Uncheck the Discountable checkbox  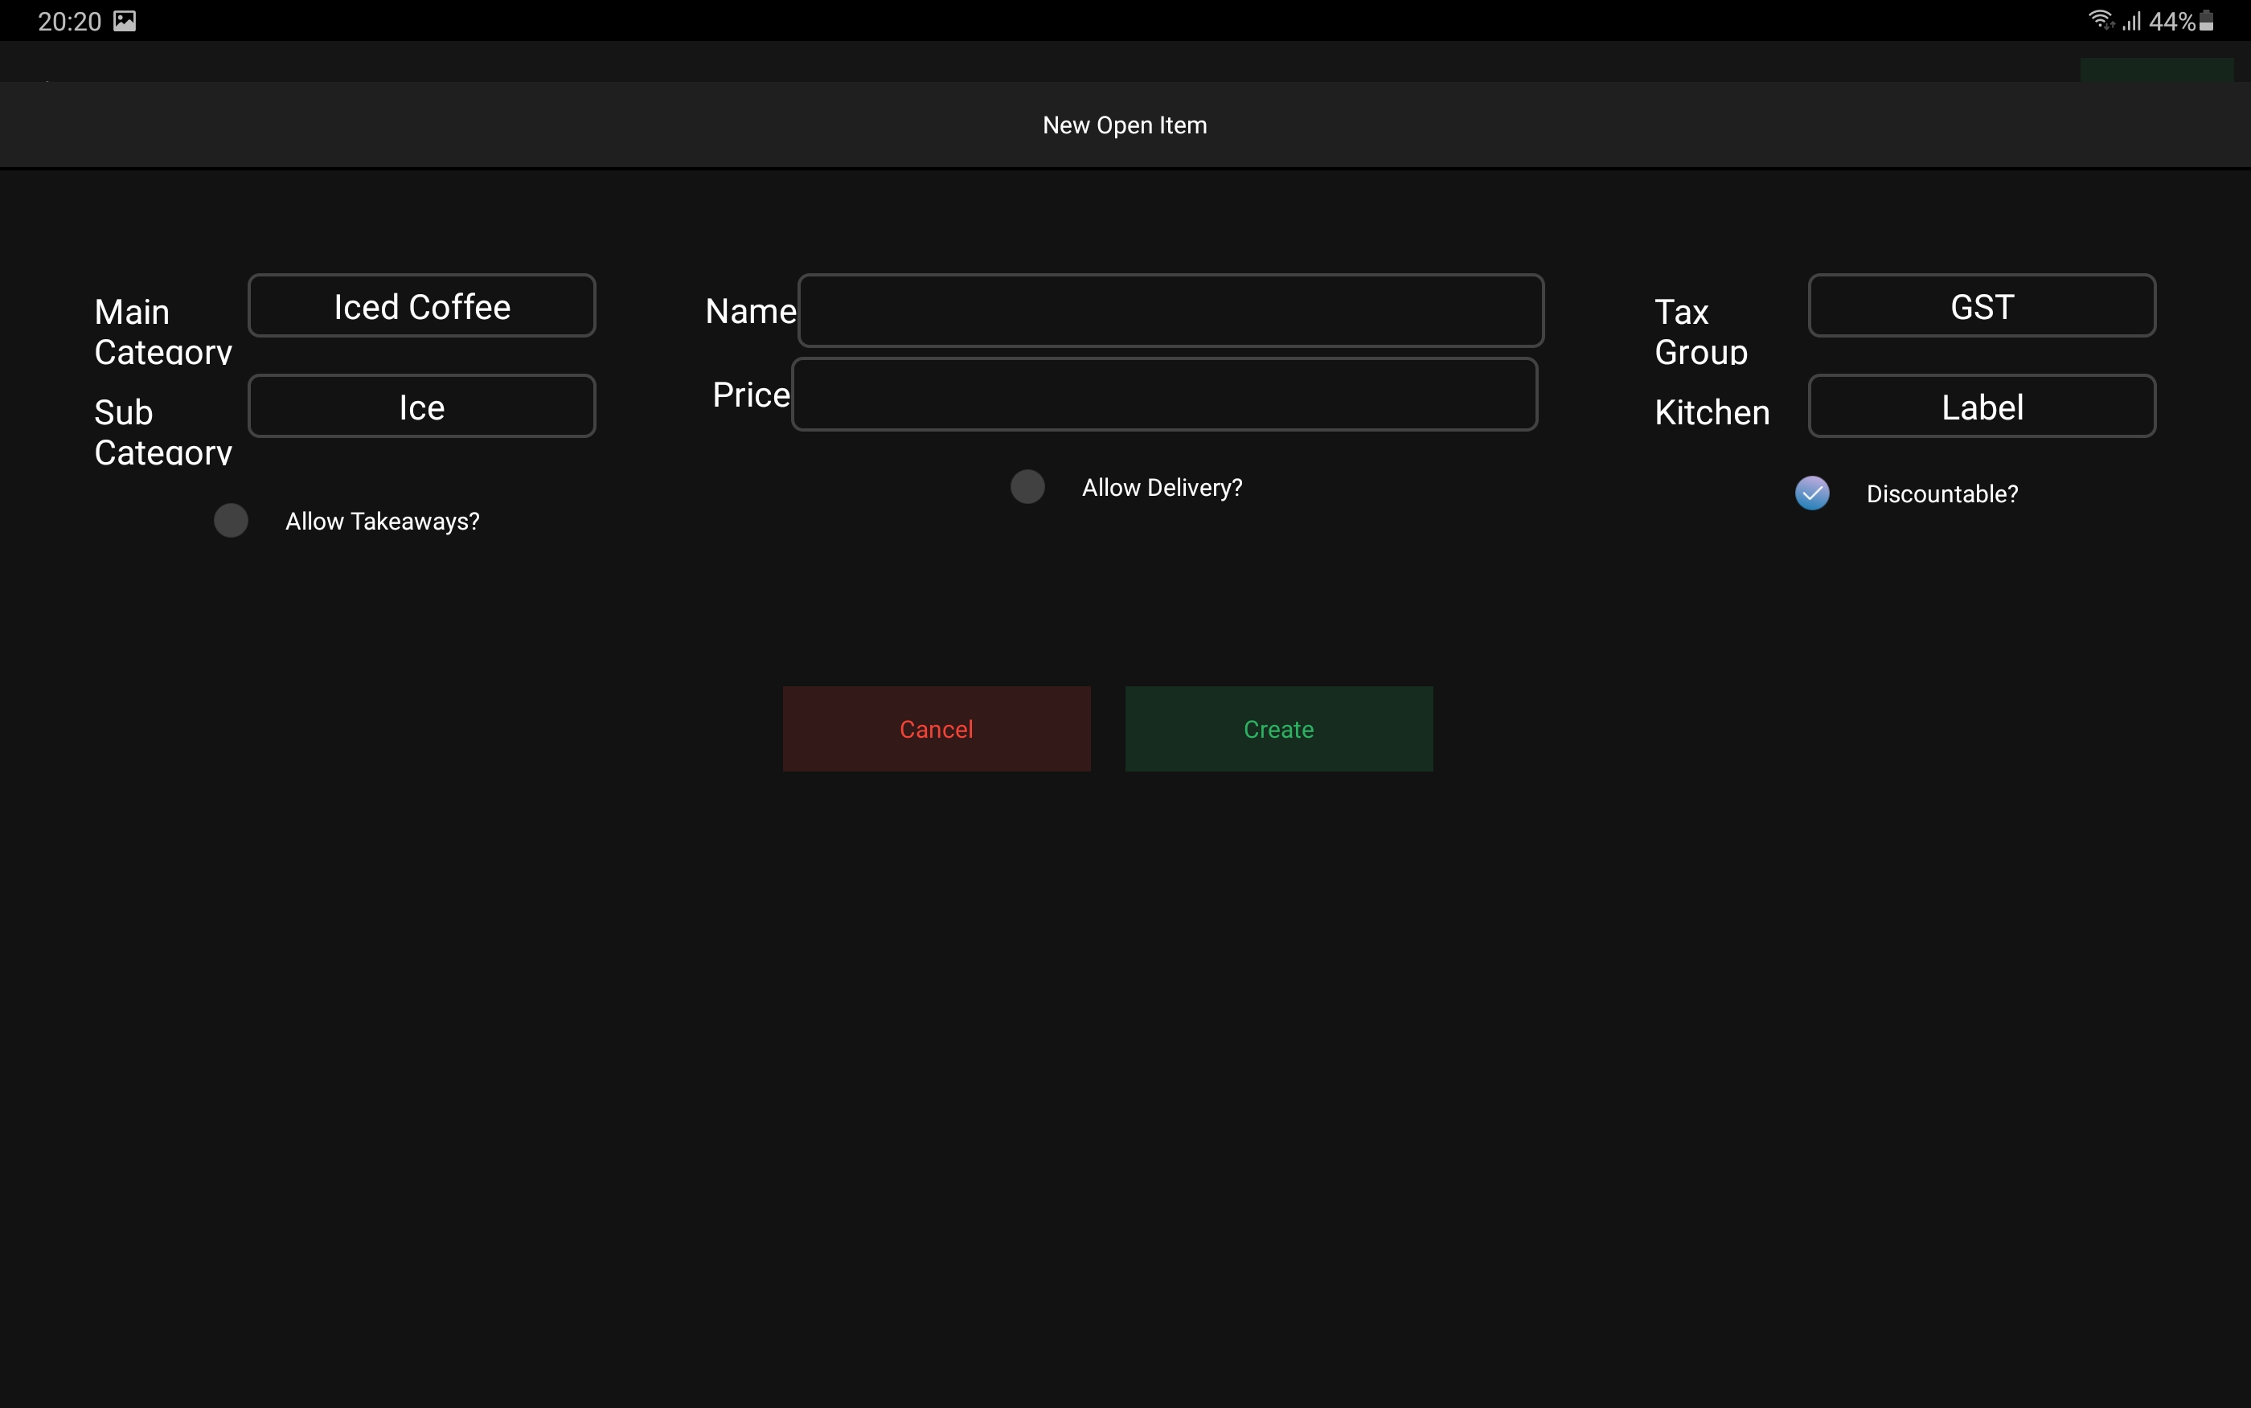click(1811, 493)
